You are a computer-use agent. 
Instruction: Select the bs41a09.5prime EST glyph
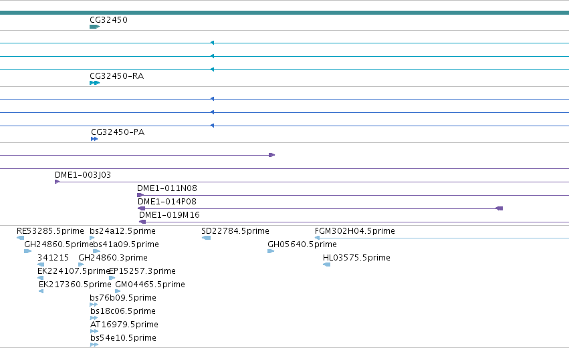coord(96,251)
